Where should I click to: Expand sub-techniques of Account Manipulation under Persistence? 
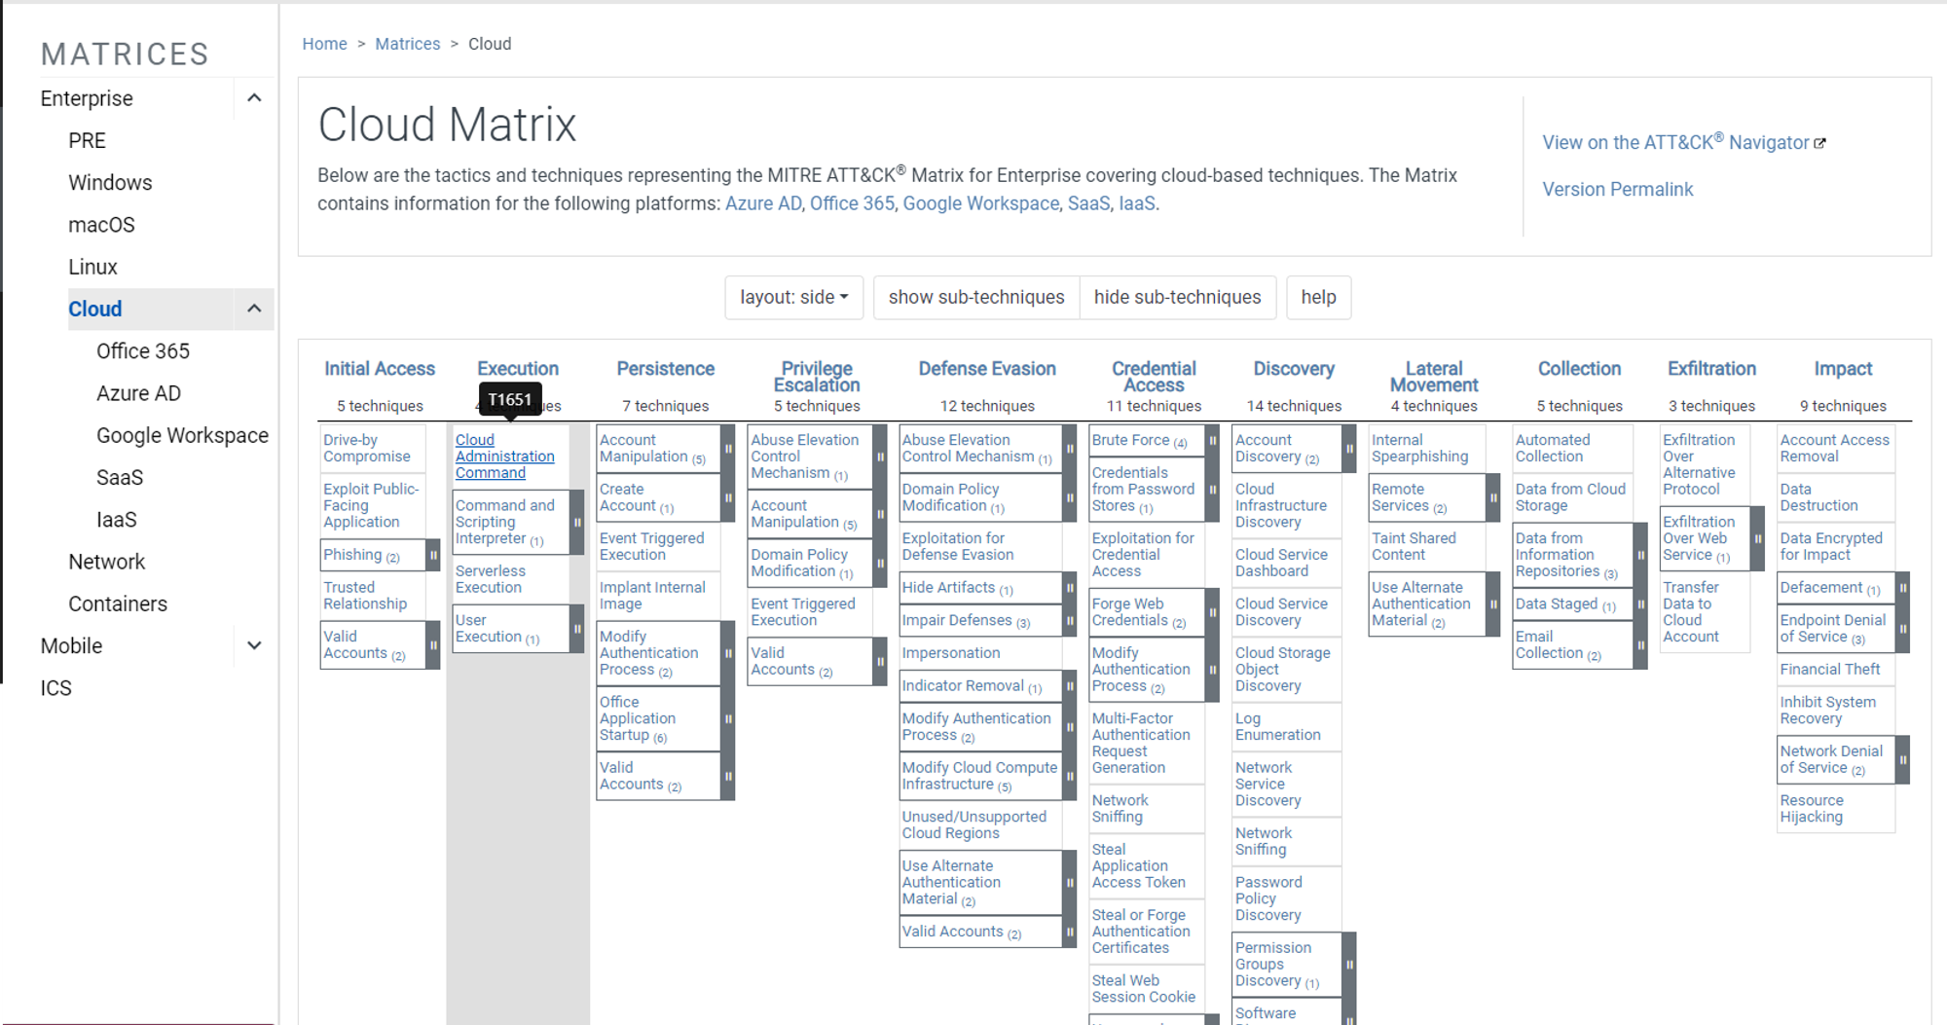(727, 448)
